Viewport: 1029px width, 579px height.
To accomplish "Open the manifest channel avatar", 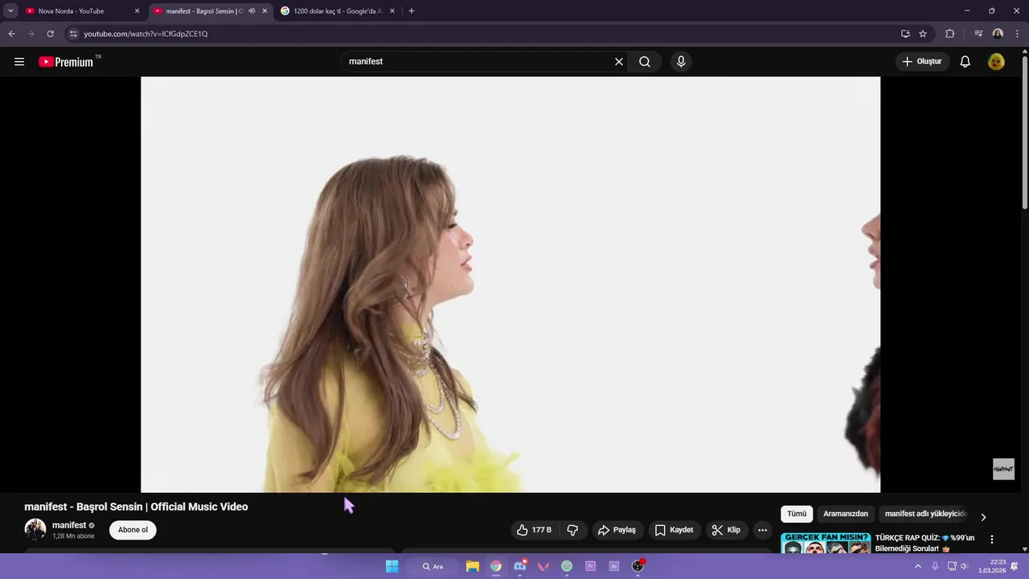I will point(35,529).
